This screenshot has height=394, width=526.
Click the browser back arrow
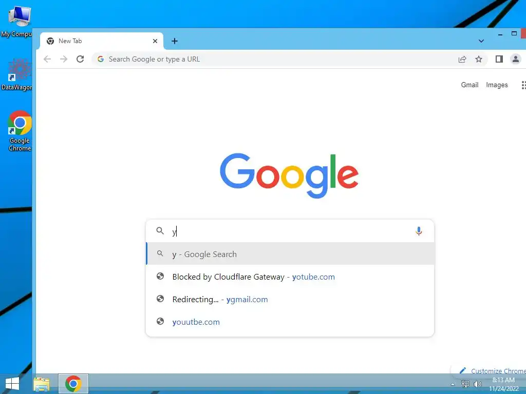[47, 60]
